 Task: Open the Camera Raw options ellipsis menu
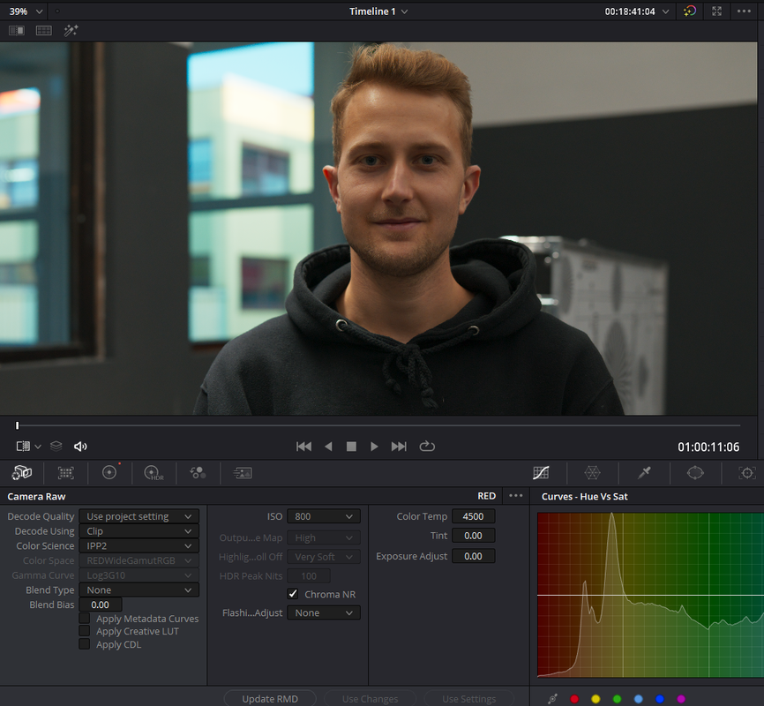pyautogui.click(x=515, y=496)
